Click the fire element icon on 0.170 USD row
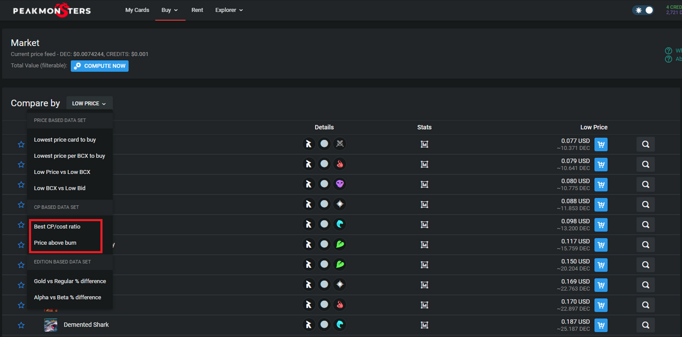This screenshot has height=337, width=682. (x=340, y=305)
